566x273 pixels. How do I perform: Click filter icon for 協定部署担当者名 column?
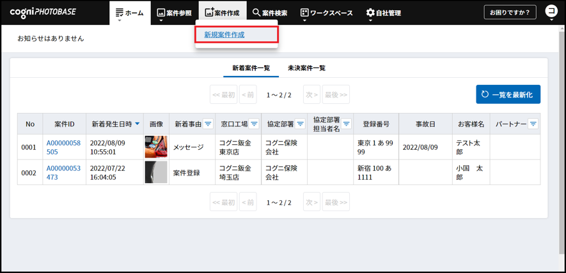click(x=346, y=124)
